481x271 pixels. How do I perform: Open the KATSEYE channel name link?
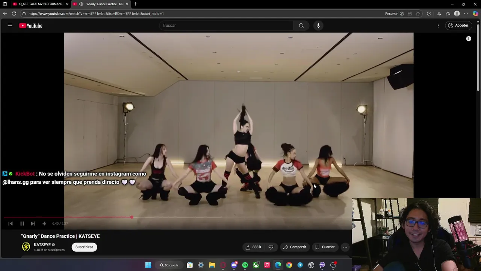42,245
